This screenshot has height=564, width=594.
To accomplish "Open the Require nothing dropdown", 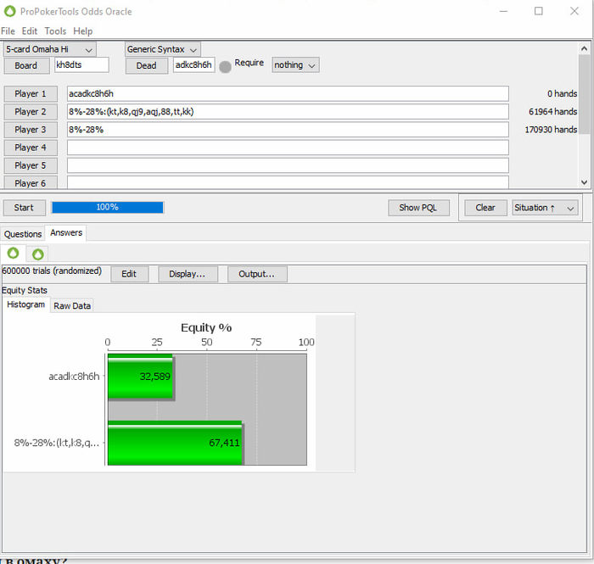I will point(295,65).
